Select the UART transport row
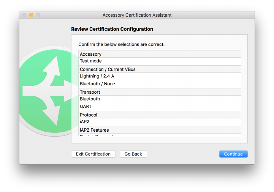The width and height of the screenshot is (274, 192). [160, 107]
